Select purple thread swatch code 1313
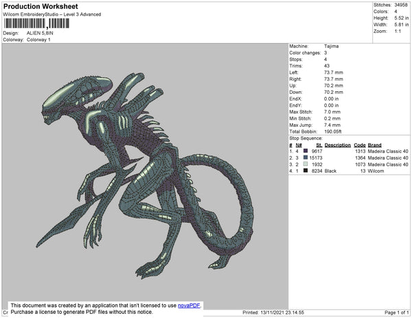This screenshot has width=412, height=318. 306,151
